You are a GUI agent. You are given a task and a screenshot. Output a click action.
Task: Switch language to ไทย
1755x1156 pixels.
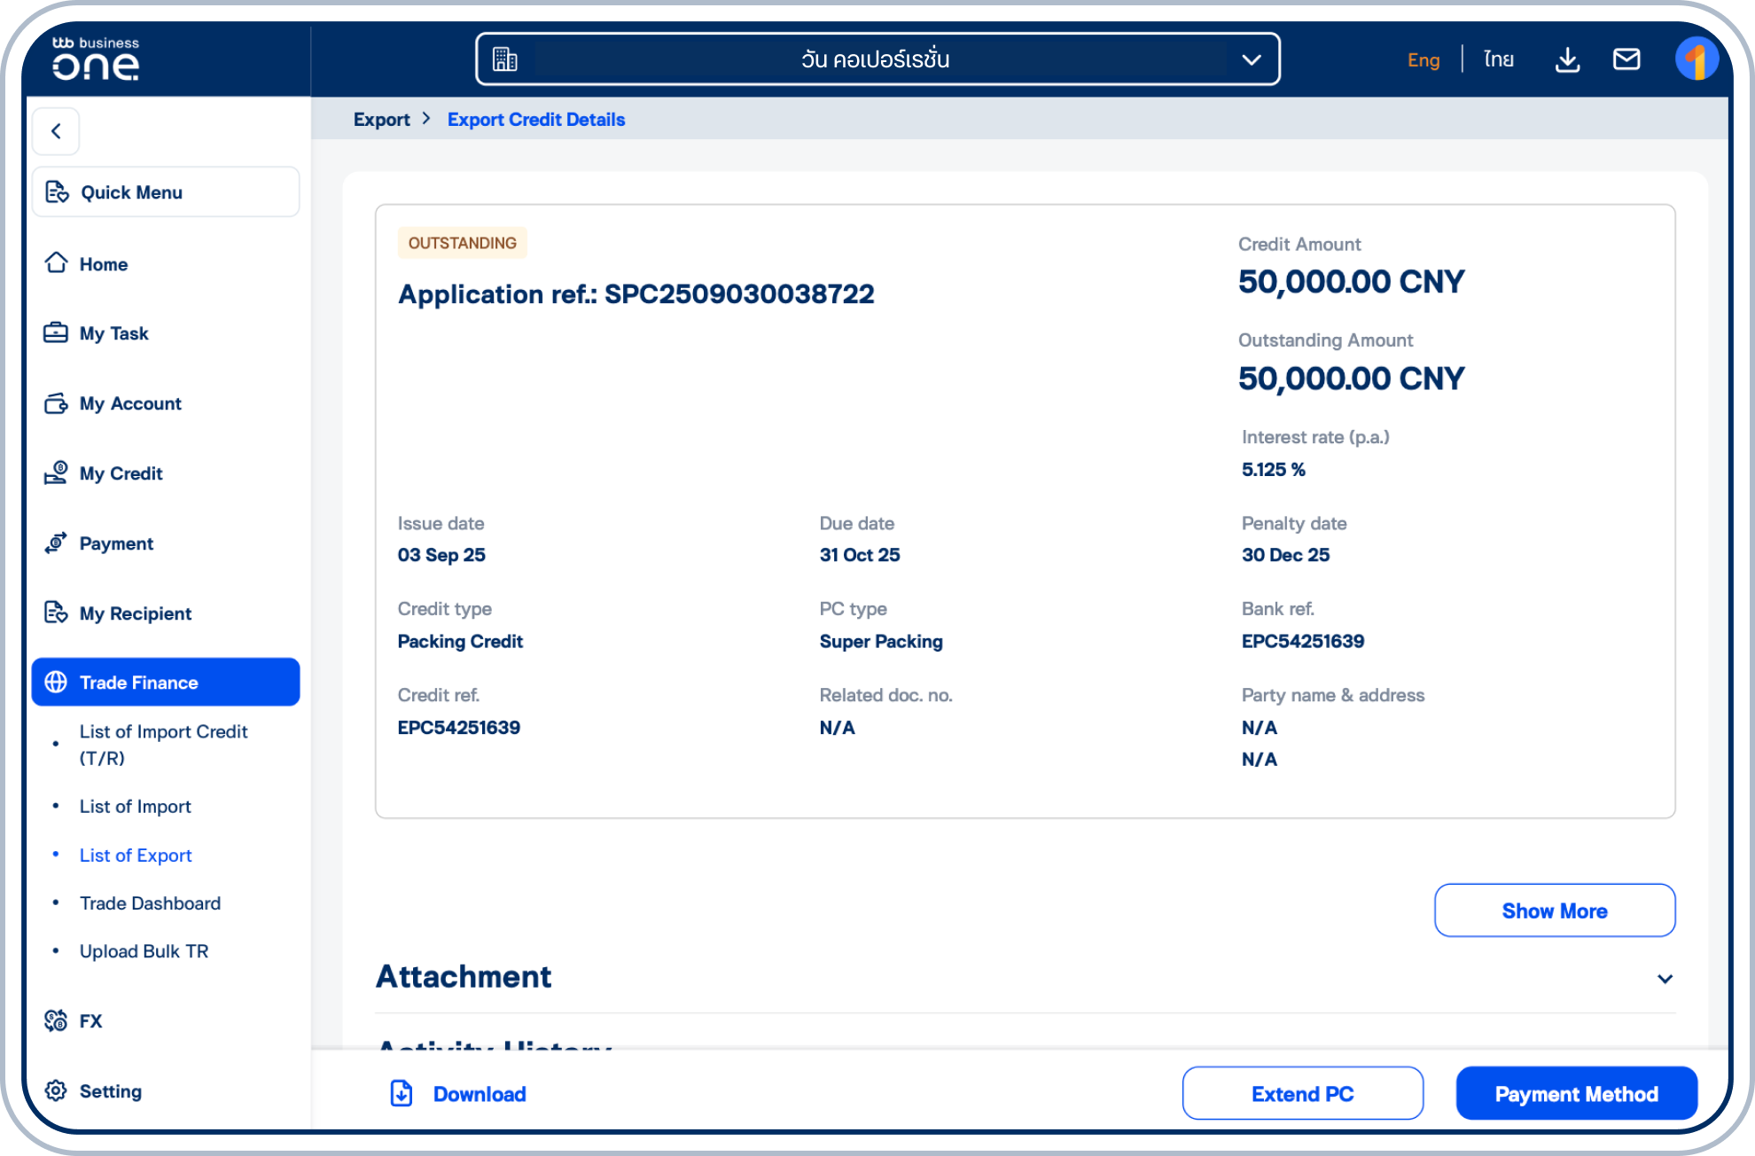(x=1497, y=59)
